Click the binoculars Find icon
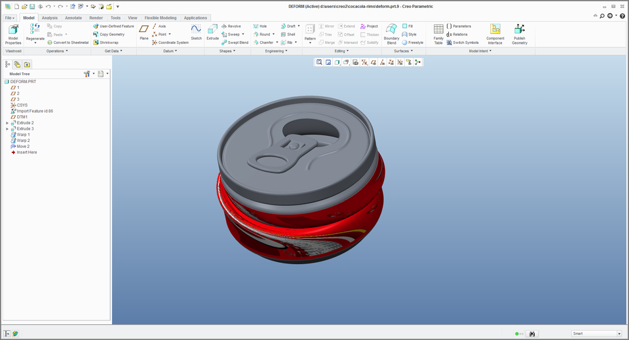The height and width of the screenshot is (340, 629). 532,333
